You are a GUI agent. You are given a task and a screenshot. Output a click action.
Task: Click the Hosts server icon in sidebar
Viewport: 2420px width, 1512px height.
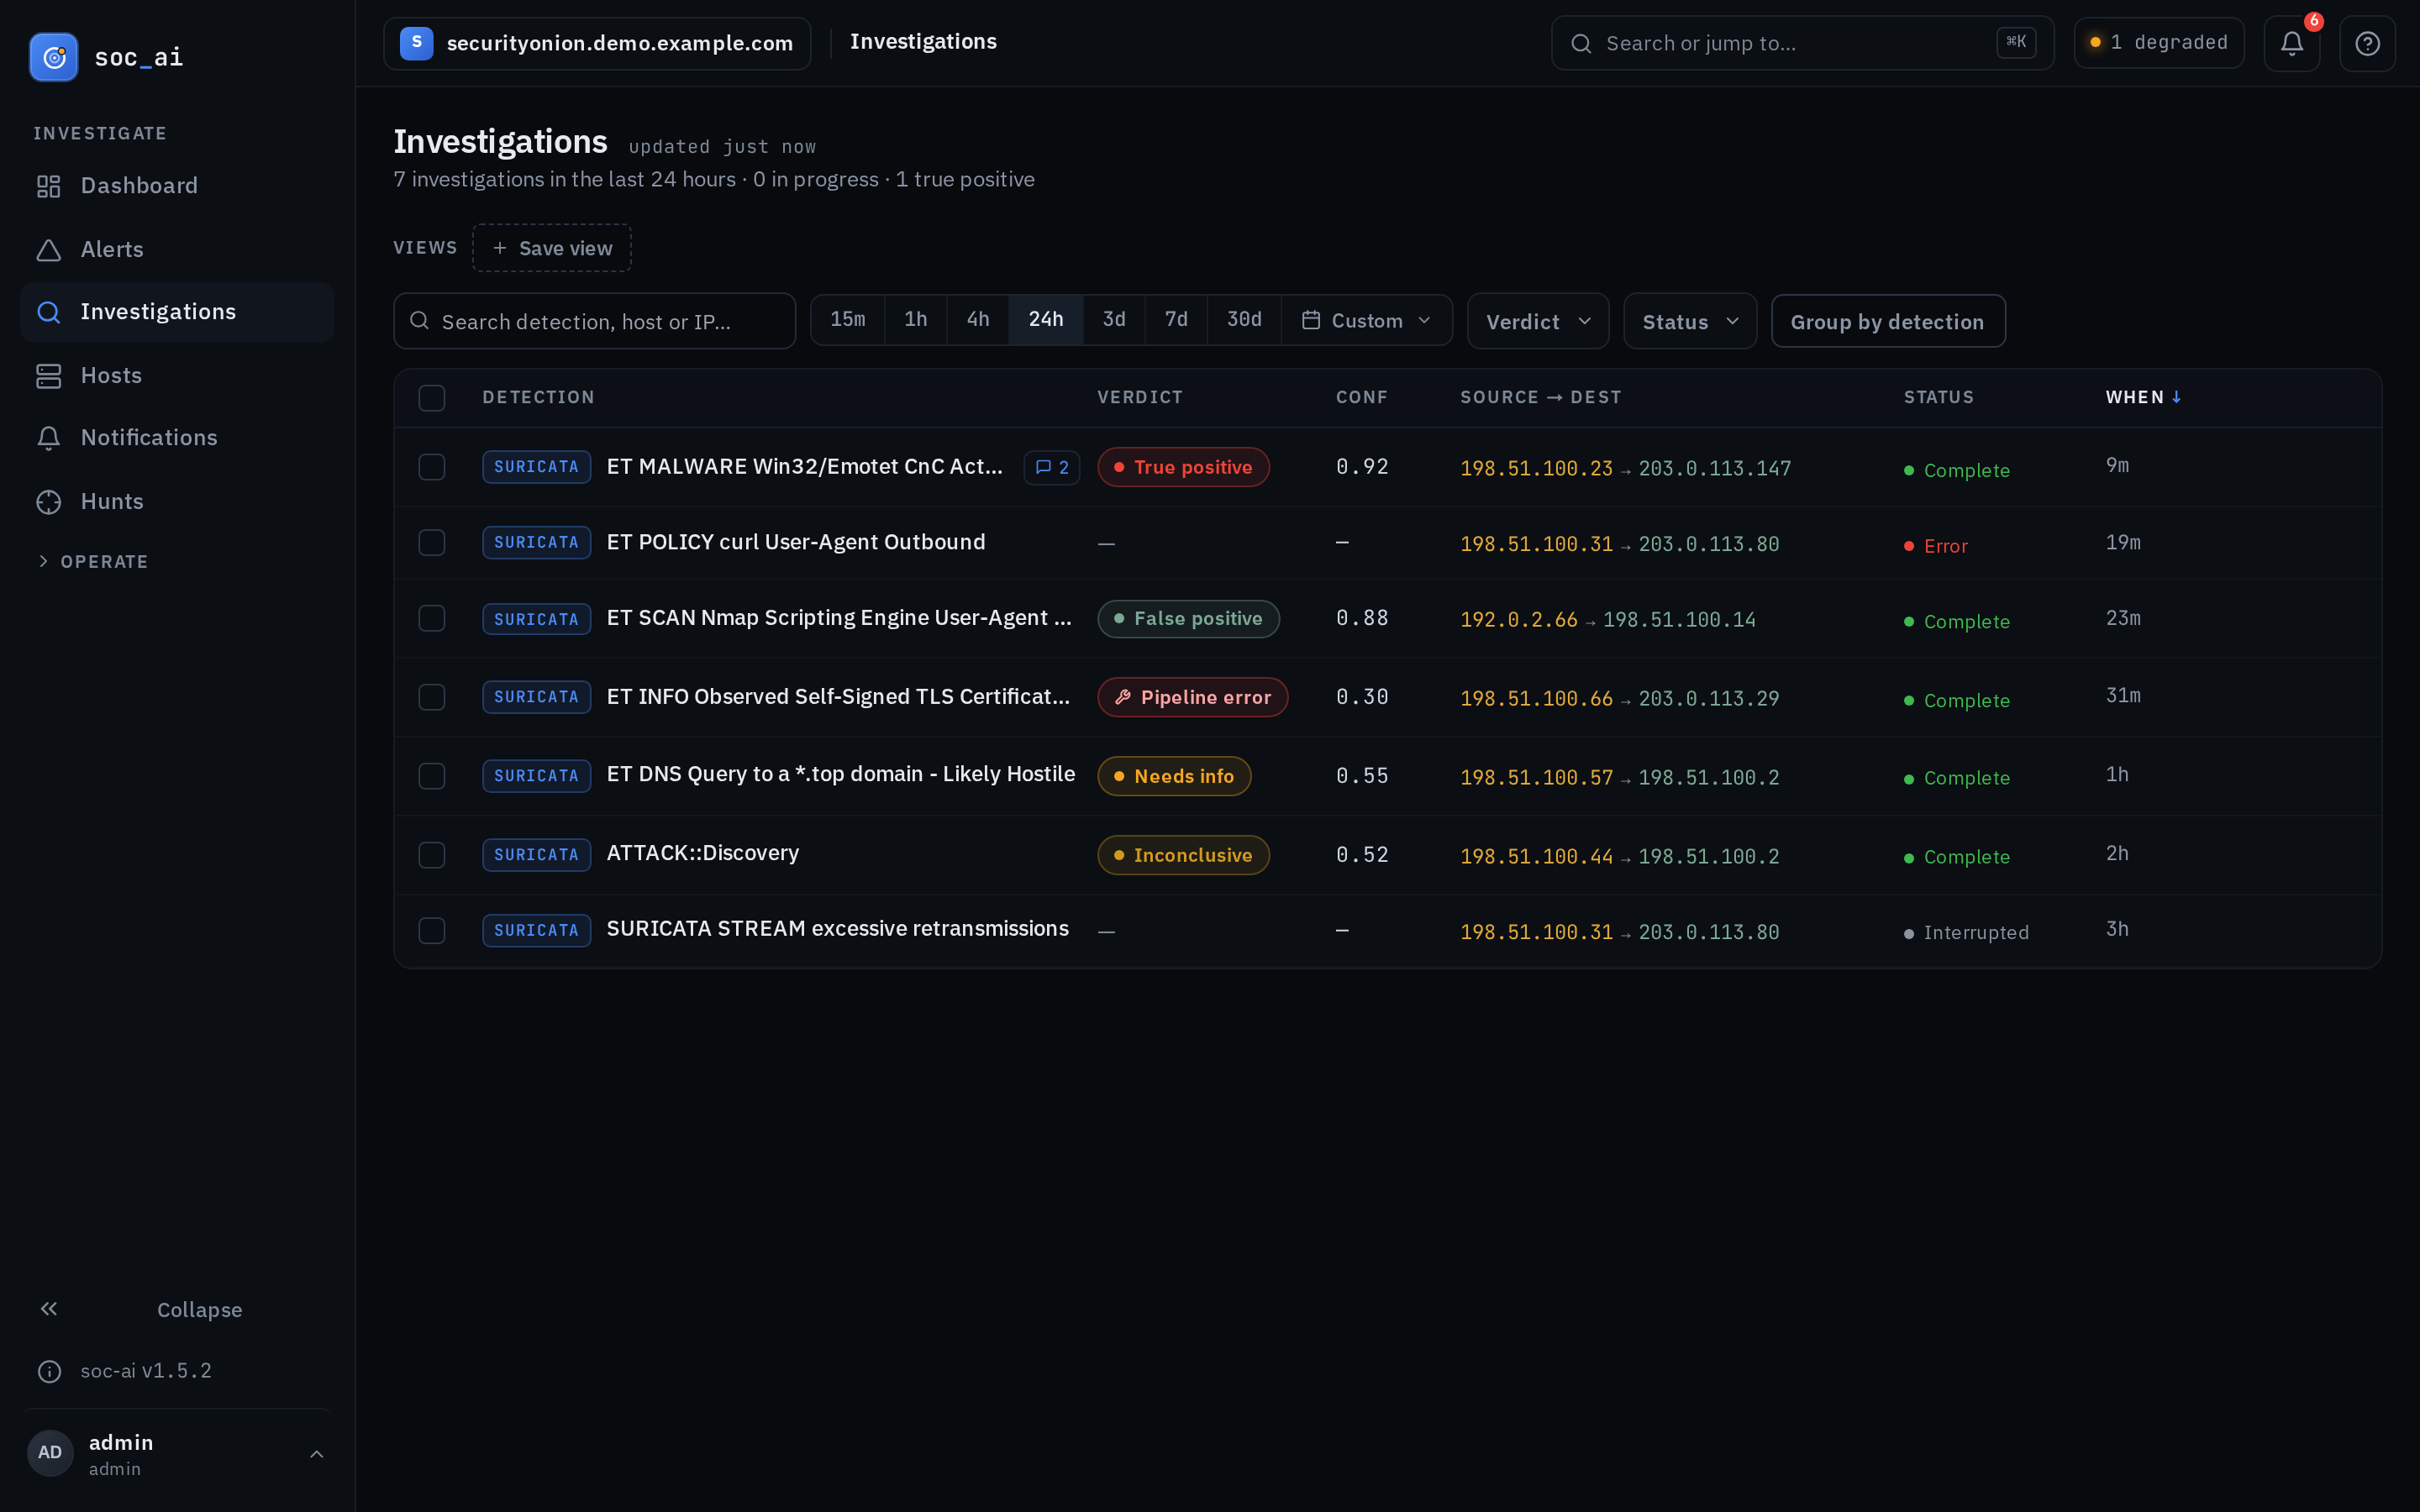coord(49,376)
